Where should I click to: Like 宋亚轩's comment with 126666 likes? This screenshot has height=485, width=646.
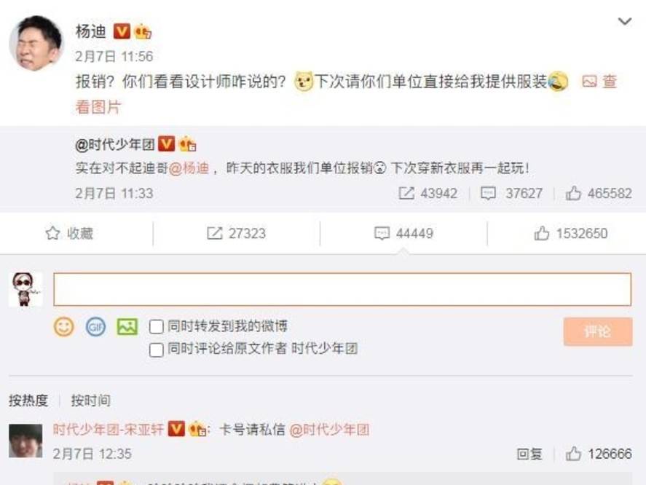[x=598, y=454]
